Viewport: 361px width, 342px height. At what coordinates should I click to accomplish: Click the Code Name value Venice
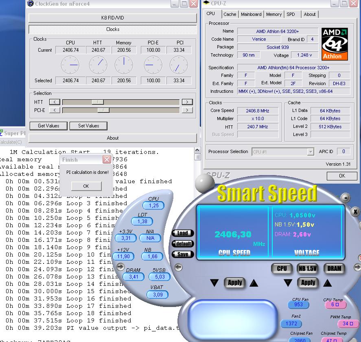click(x=259, y=39)
